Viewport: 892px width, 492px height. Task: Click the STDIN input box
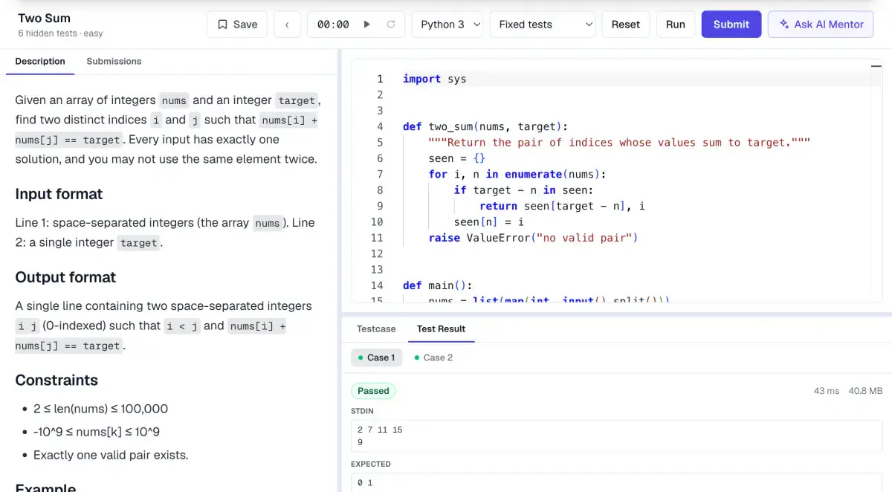coord(616,436)
